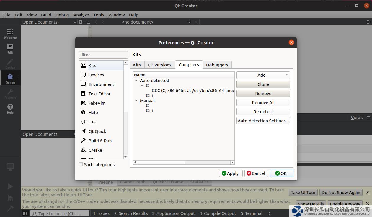Close the Preferences dialog with red X
The height and width of the screenshot is (217, 372).
(x=291, y=42)
